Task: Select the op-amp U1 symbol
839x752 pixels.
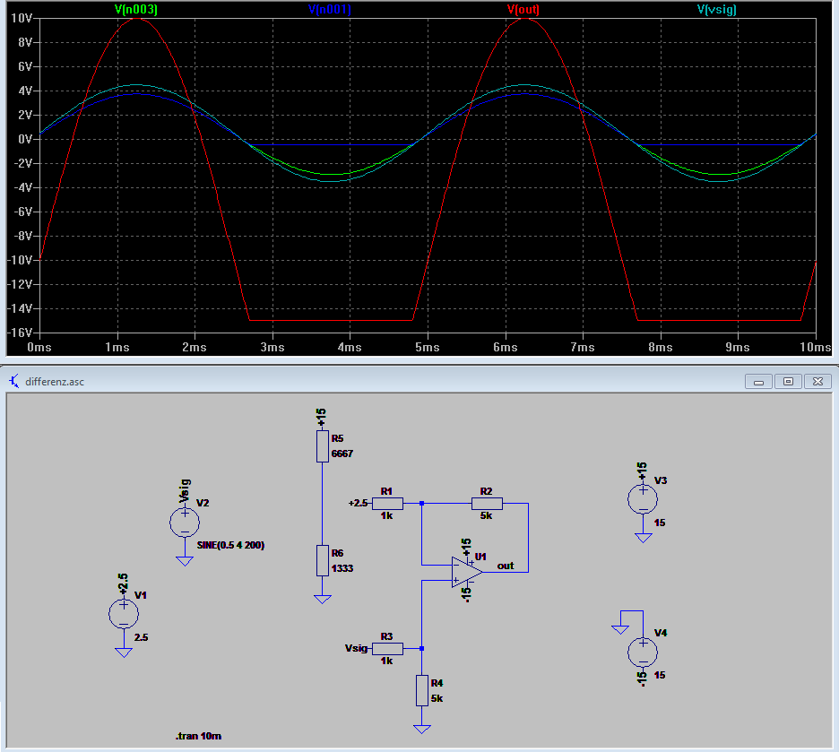Action: tap(466, 571)
